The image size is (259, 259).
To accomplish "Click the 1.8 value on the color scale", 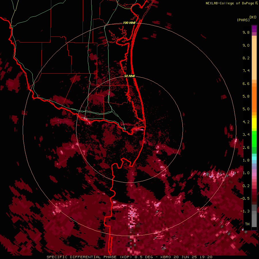I will click(x=246, y=160).
